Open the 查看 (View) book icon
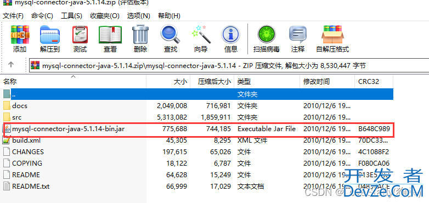 110,35
